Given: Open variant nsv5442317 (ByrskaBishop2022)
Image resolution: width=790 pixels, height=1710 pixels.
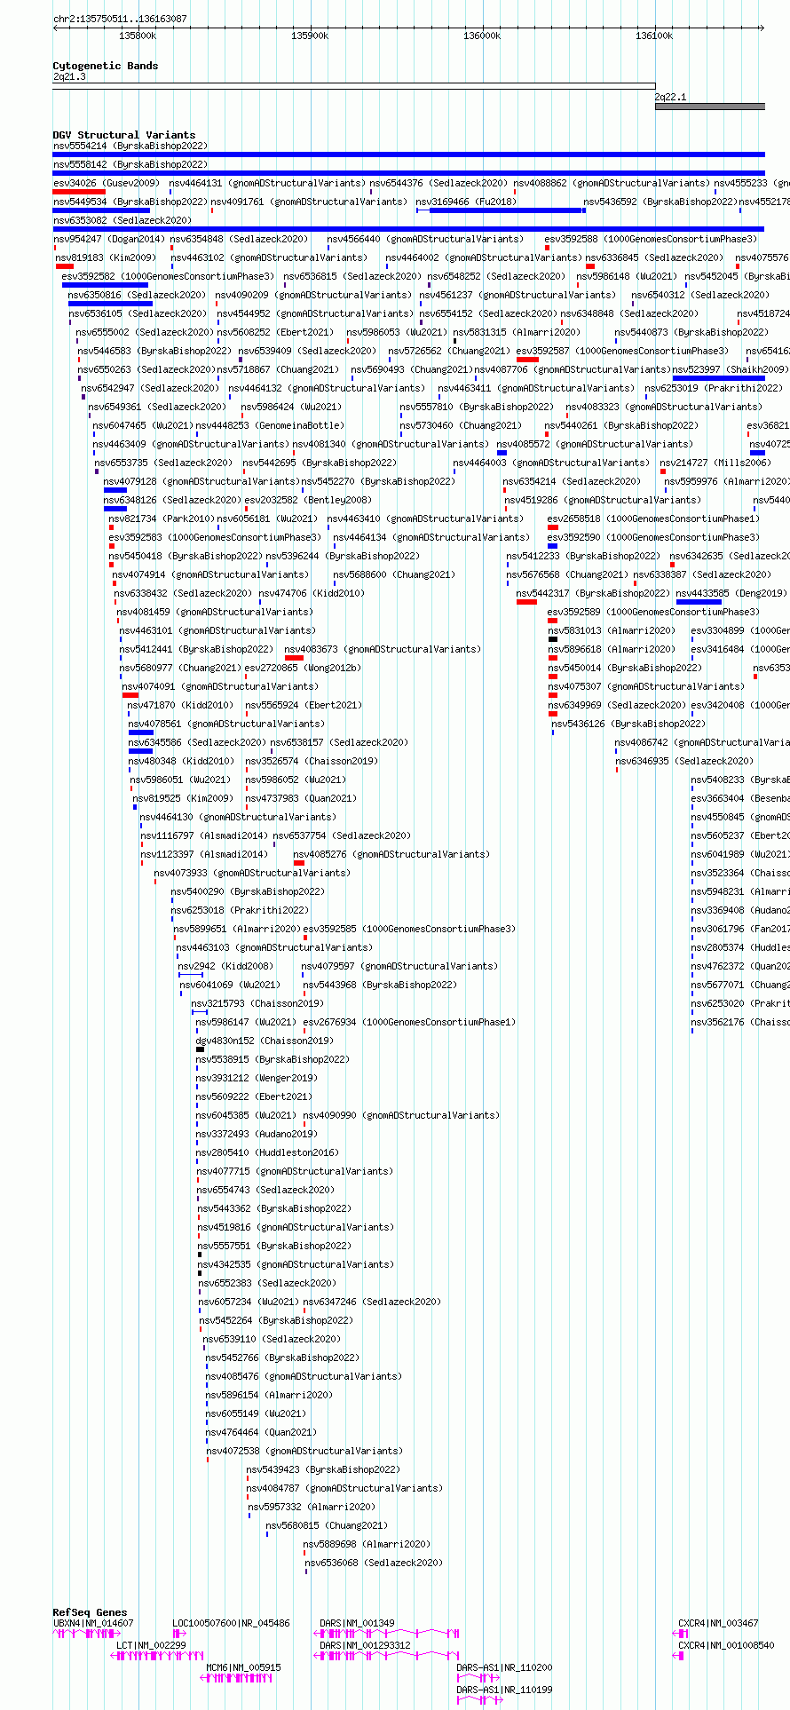Looking at the screenshot, I should coord(526,602).
